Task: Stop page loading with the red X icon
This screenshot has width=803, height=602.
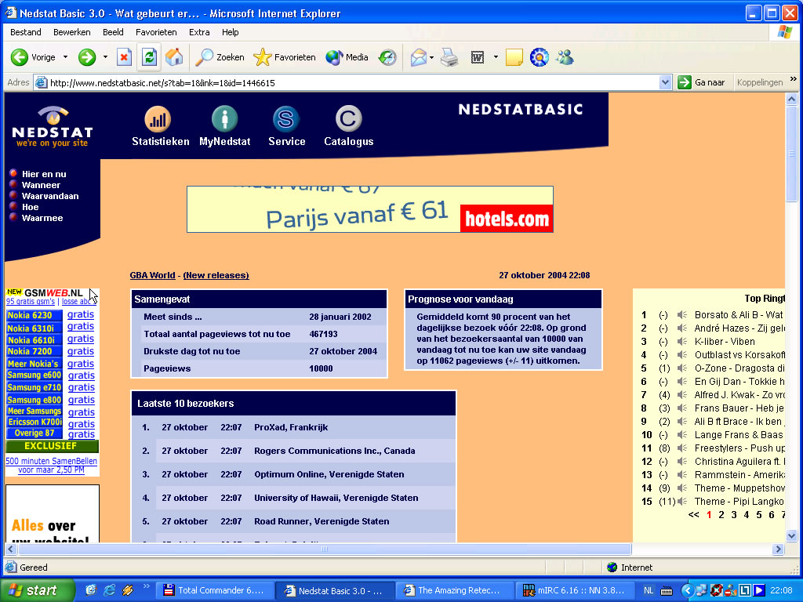Action: [124, 57]
